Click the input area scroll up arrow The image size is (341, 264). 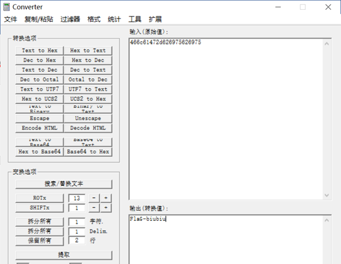coord(327,44)
